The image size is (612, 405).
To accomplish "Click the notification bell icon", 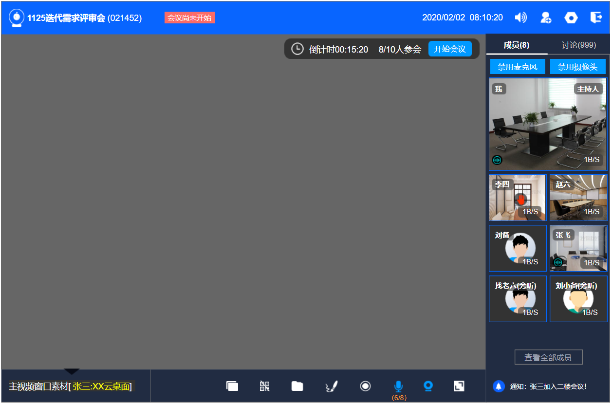I will (499, 387).
